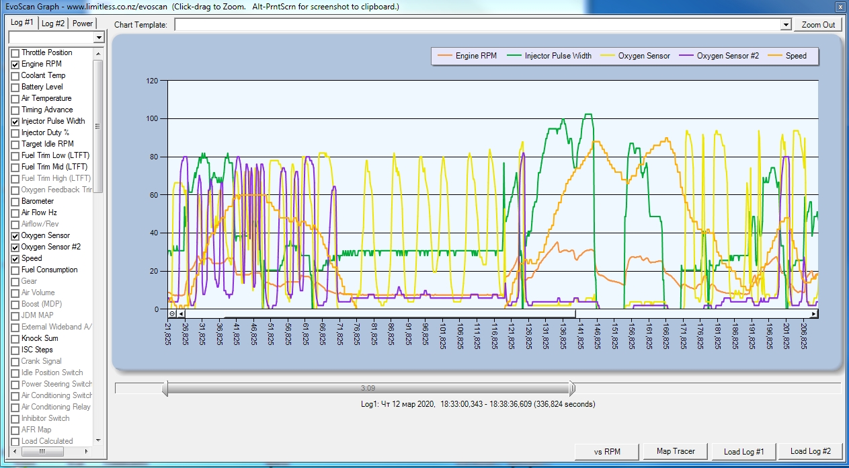This screenshot has width=849, height=468.
Task: Open the Power tab
Action: click(83, 24)
